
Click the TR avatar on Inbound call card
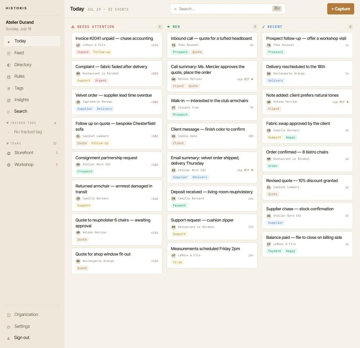click(174, 45)
